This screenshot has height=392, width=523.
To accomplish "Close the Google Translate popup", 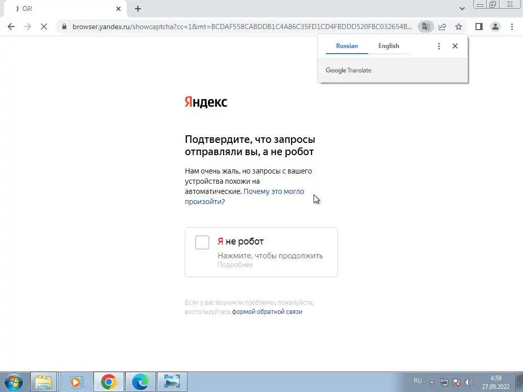I will point(455,46).
